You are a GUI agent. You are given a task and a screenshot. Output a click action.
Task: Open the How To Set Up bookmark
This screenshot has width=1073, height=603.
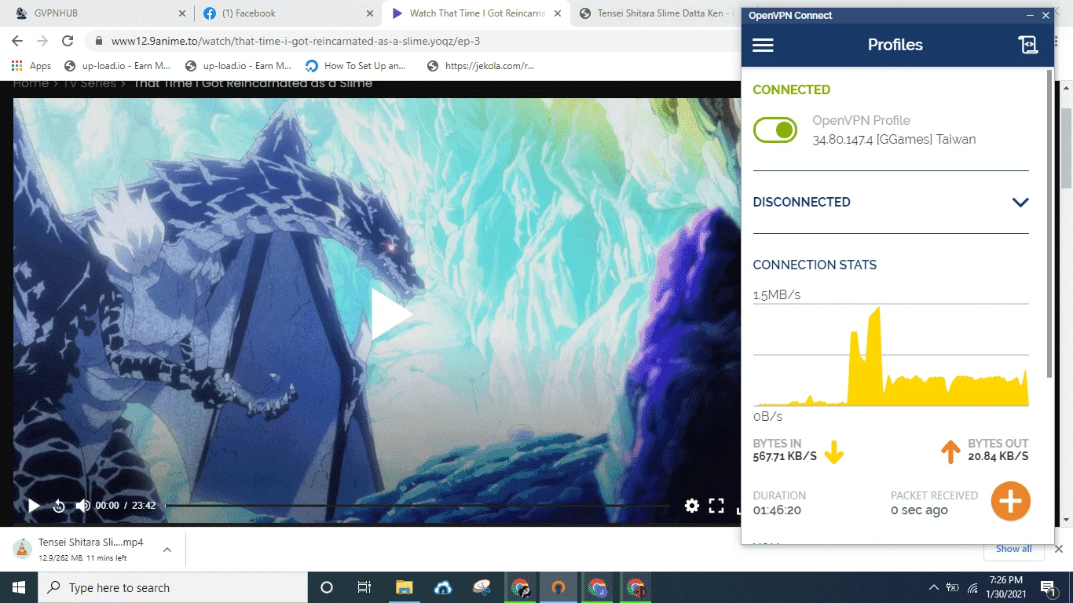[355, 66]
